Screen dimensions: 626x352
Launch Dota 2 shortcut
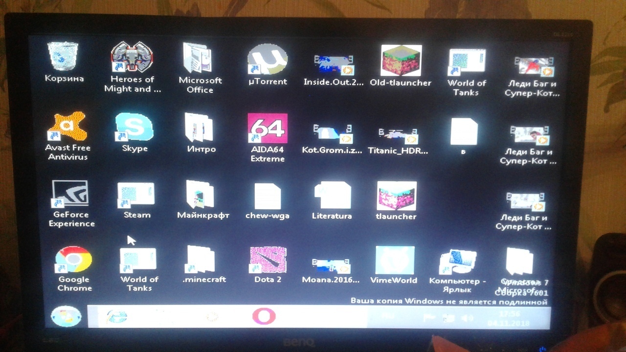[x=268, y=260]
